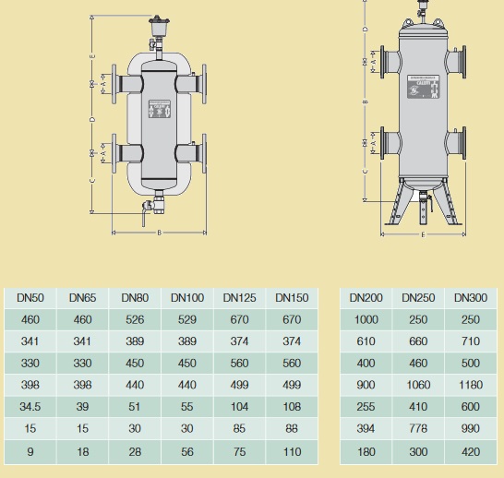Click the 600 value under DN300
This screenshot has height=478, width=504.
(x=471, y=407)
